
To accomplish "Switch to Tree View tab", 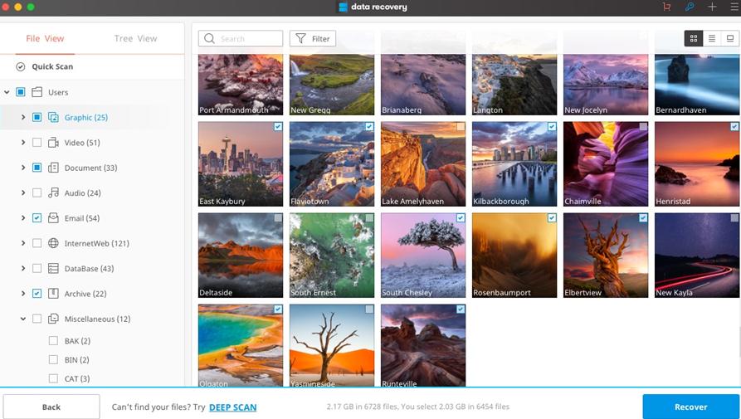I will tap(135, 38).
